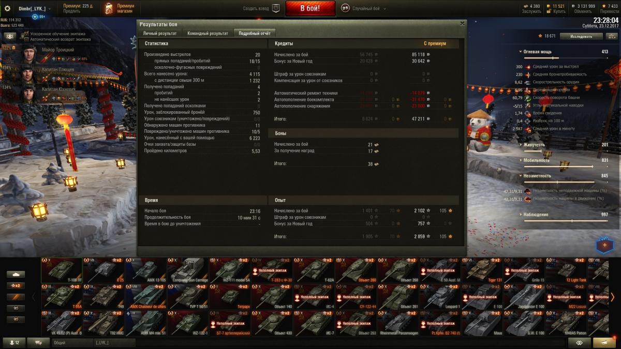Select the Detailed report tab
This screenshot has height=349, width=621.
tap(254, 33)
